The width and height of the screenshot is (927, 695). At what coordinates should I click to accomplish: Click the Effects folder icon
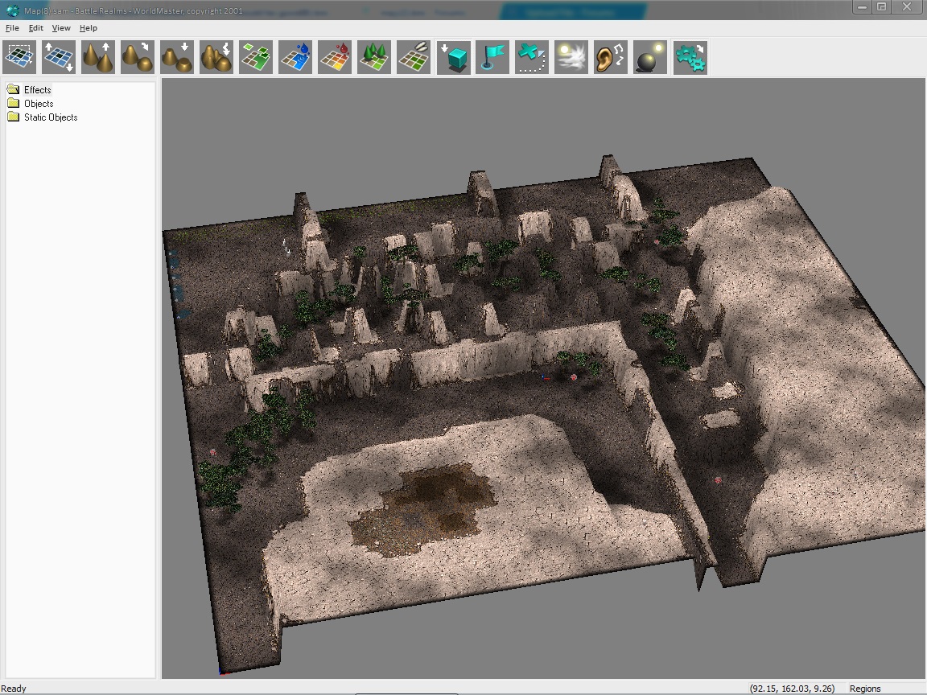(14, 89)
